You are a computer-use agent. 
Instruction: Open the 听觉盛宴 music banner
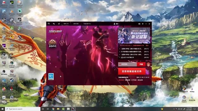point(134,35)
